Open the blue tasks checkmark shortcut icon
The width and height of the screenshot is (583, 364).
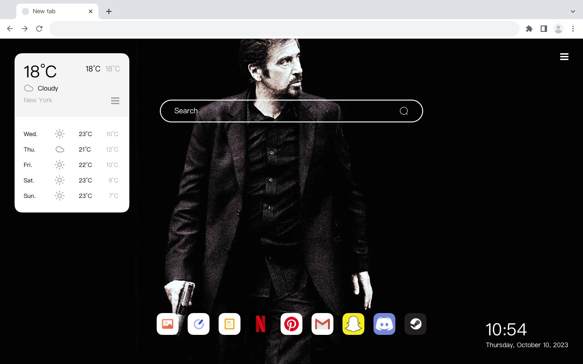coord(199,324)
